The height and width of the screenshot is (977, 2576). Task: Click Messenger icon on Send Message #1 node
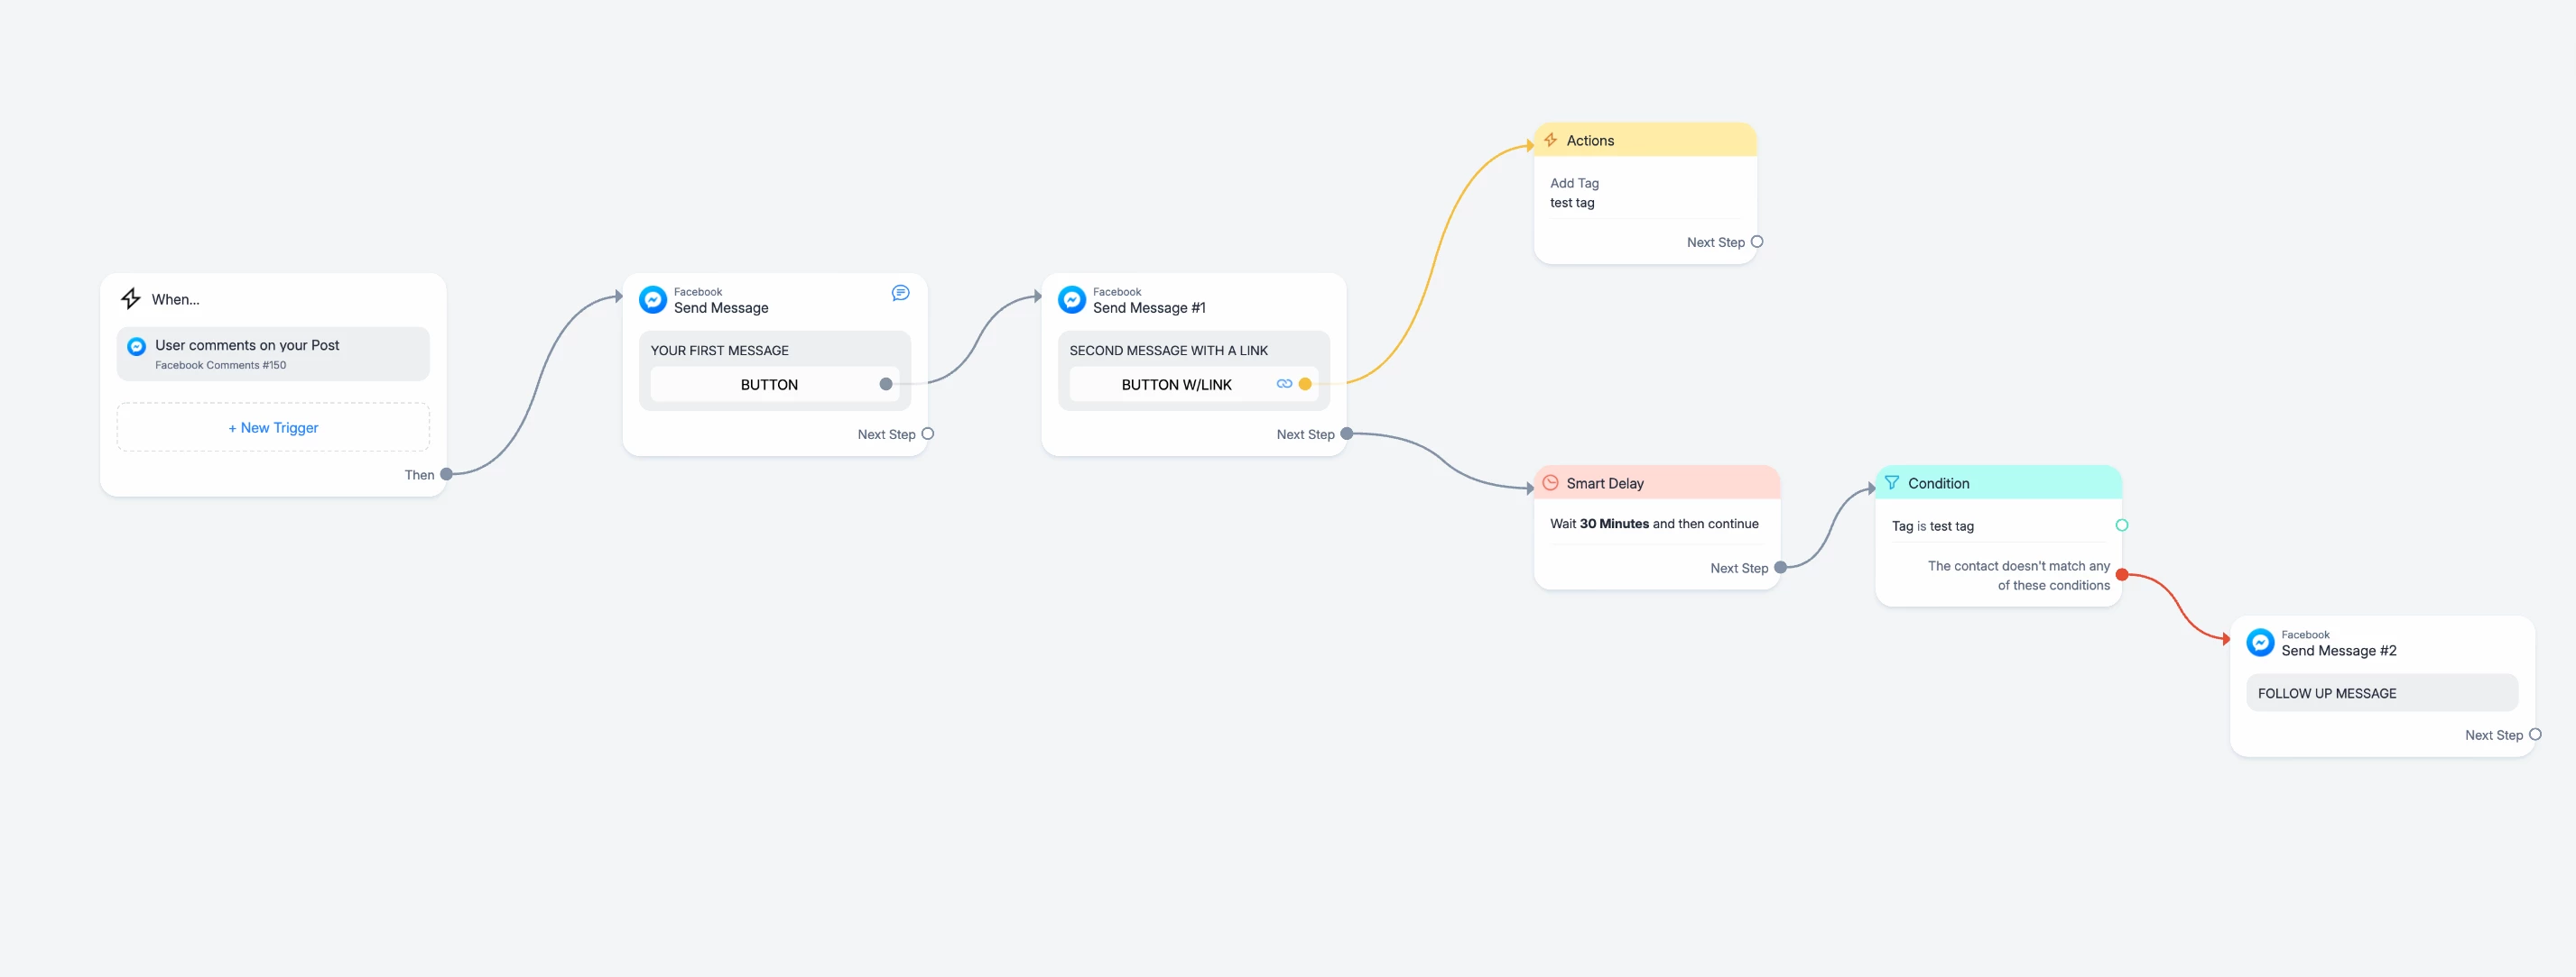coord(1071,300)
